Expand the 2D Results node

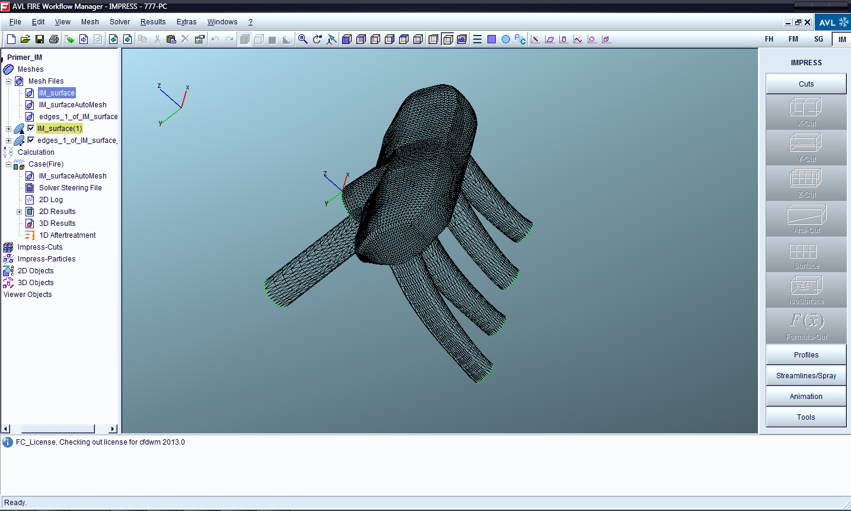(19, 212)
